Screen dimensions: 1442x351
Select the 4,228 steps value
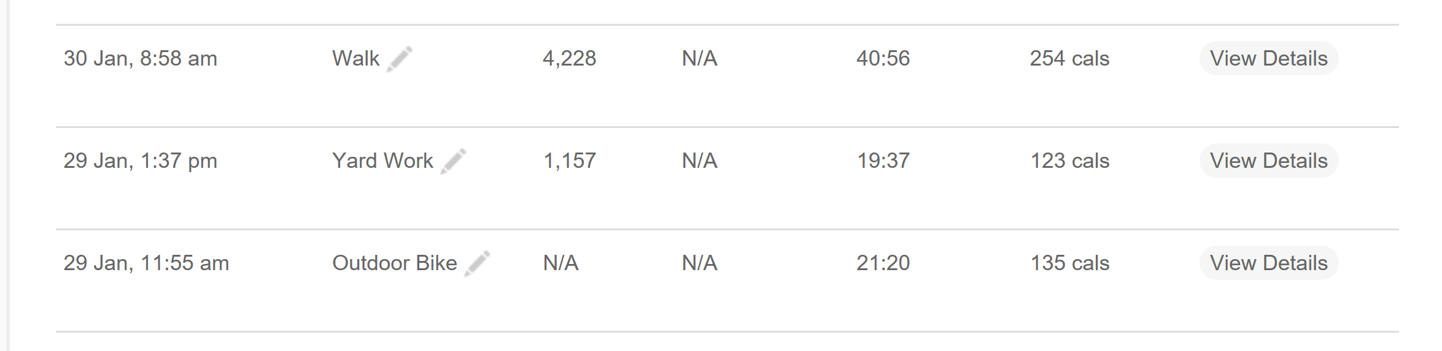click(x=570, y=58)
